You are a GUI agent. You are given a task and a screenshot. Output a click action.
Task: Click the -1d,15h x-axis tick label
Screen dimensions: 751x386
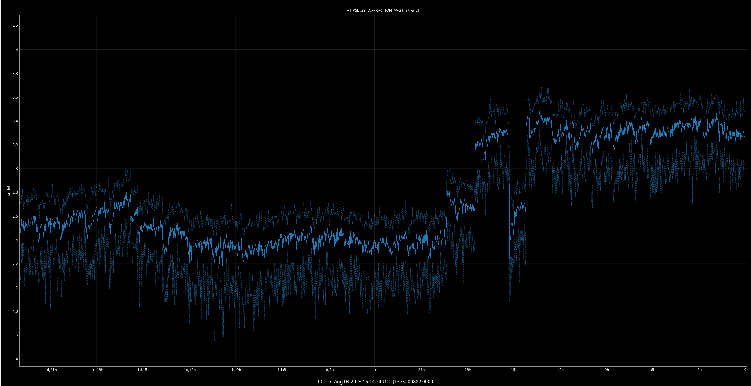coord(143,370)
